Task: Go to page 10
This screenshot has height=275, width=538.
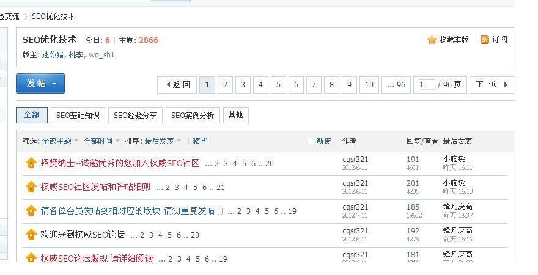Action: pos(369,85)
